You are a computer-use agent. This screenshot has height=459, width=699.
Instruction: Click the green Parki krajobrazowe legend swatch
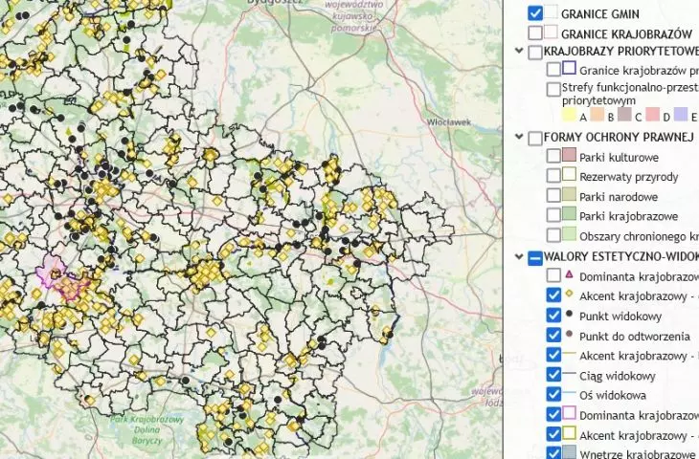pos(569,213)
